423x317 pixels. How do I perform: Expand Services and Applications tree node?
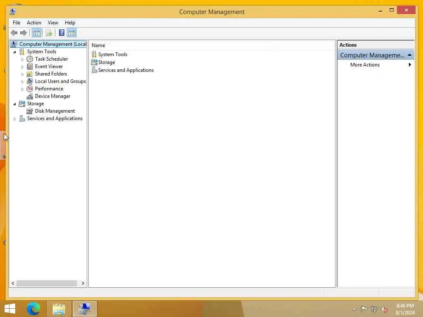tap(14, 118)
